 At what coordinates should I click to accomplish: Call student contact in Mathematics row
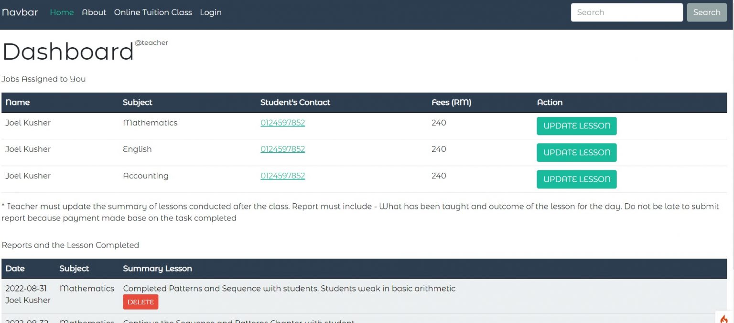[x=282, y=123]
